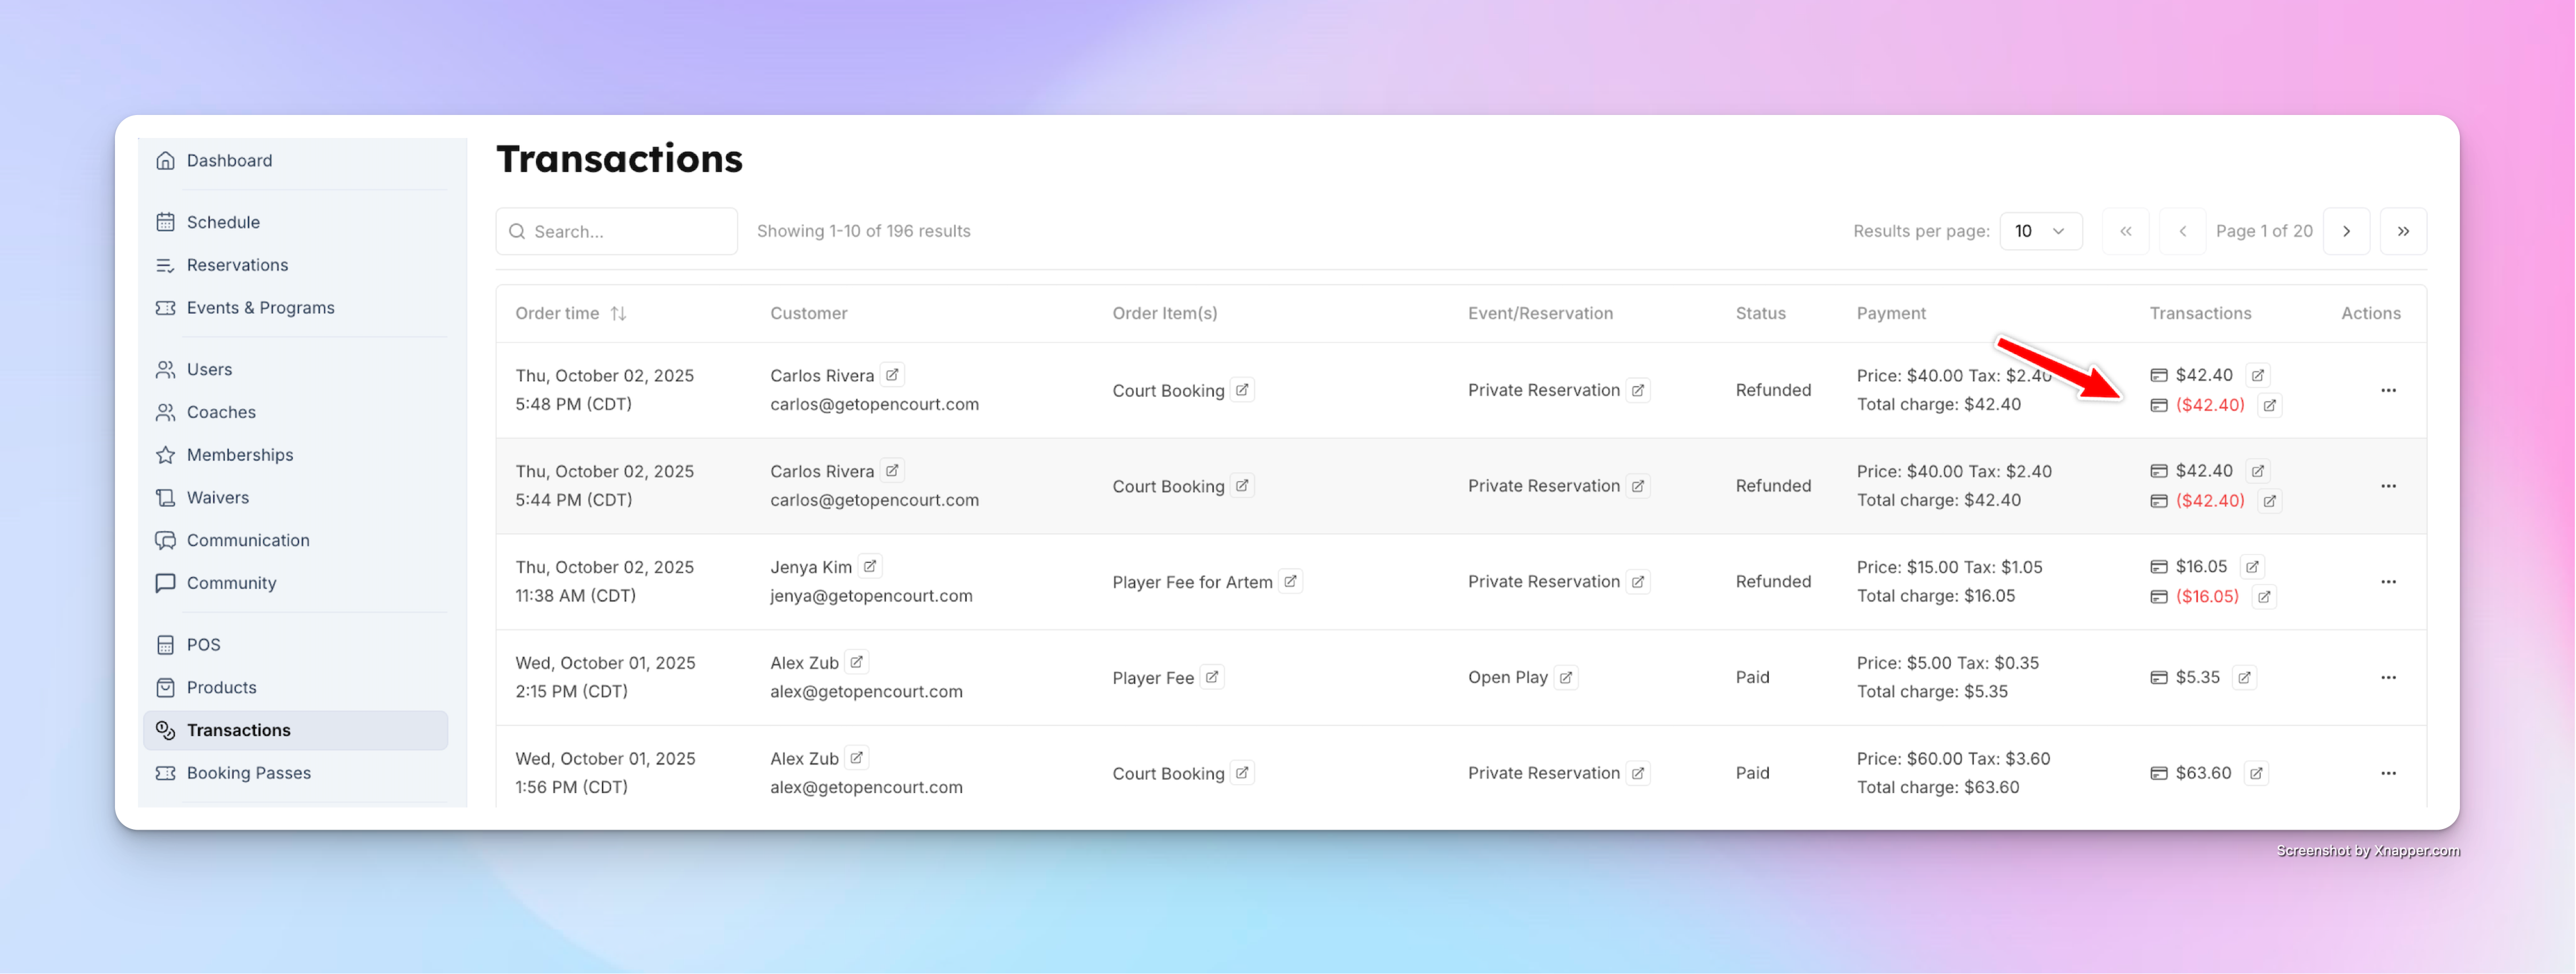Open actions menu for 5:48 PM order
Image resolution: width=2576 pixels, height=974 pixels.
tap(2388, 390)
